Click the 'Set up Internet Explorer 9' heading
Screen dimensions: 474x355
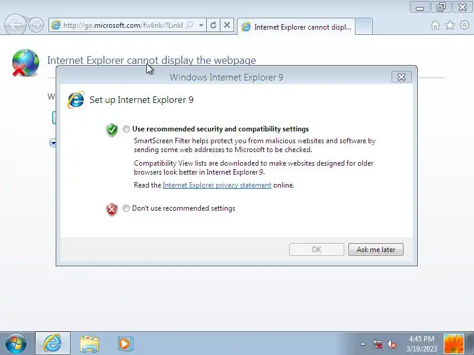[x=142, y=100]
